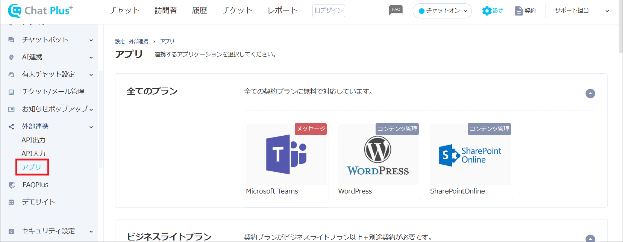Select the WordPress logo
623x242 pixels.
click(378, 156)
